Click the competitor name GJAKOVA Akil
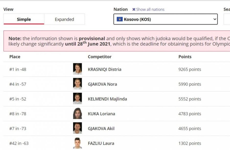This screenshot has width=230, height=150. point(101,129)
